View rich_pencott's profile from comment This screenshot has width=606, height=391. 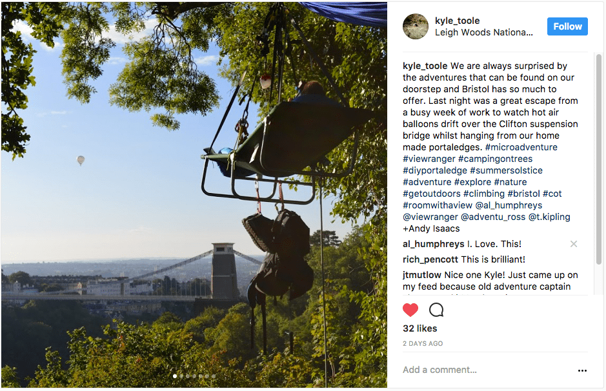coord(430,259)
